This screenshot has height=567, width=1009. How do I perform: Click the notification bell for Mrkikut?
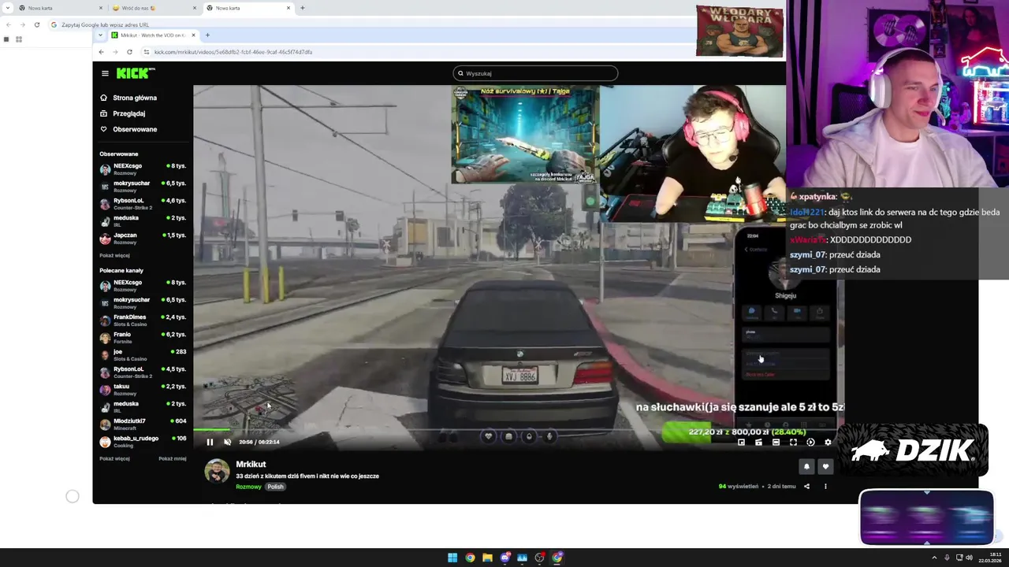(x=806, y=467)
